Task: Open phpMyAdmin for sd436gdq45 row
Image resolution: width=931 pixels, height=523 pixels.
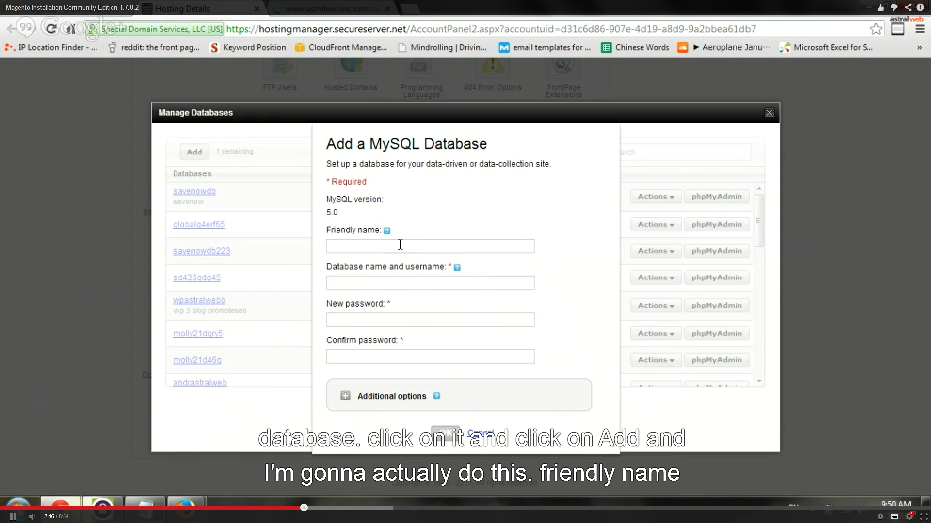Action: 717,278
